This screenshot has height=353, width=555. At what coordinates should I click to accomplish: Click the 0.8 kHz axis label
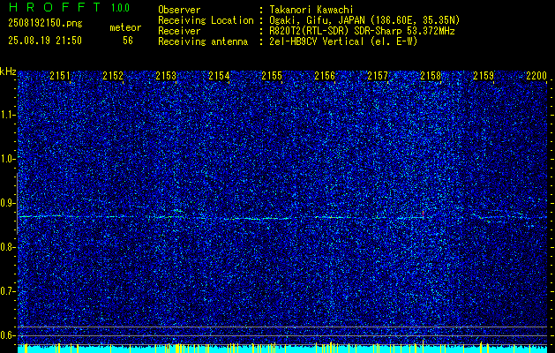(8, 247)
